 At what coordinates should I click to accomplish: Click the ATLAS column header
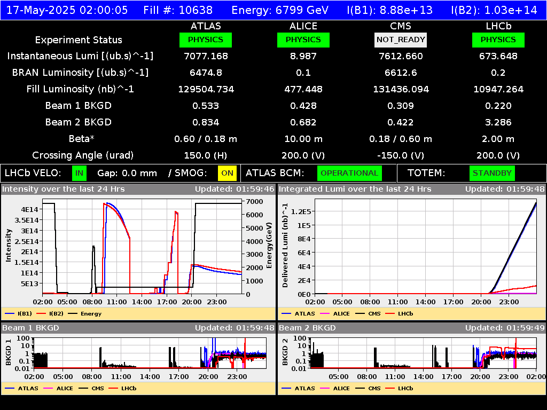tap(206, 26)
